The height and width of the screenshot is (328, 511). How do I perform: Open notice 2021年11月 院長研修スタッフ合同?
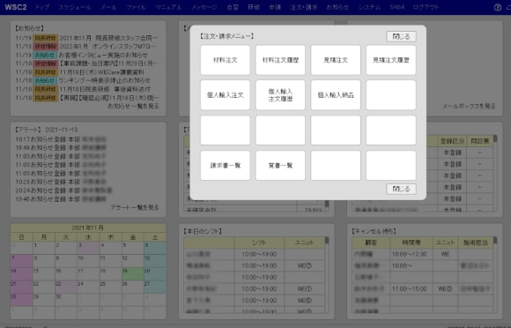tap(108, 38)
